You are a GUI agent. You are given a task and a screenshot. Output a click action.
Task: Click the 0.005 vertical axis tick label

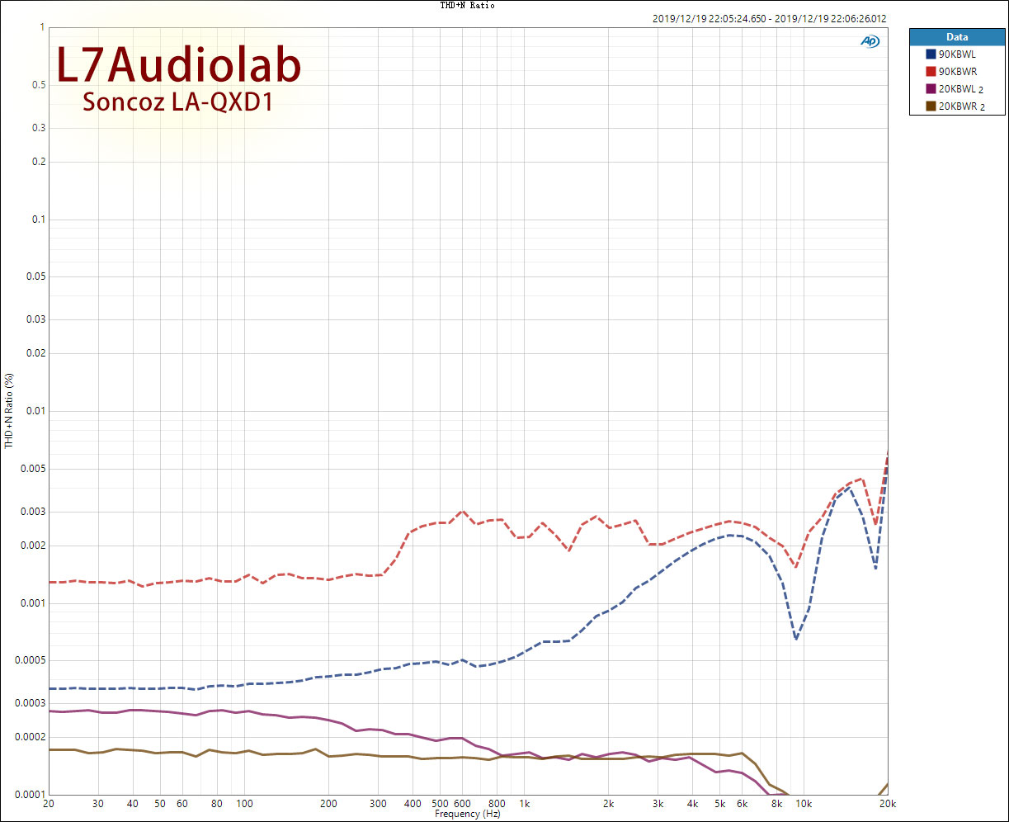point(33,469)
